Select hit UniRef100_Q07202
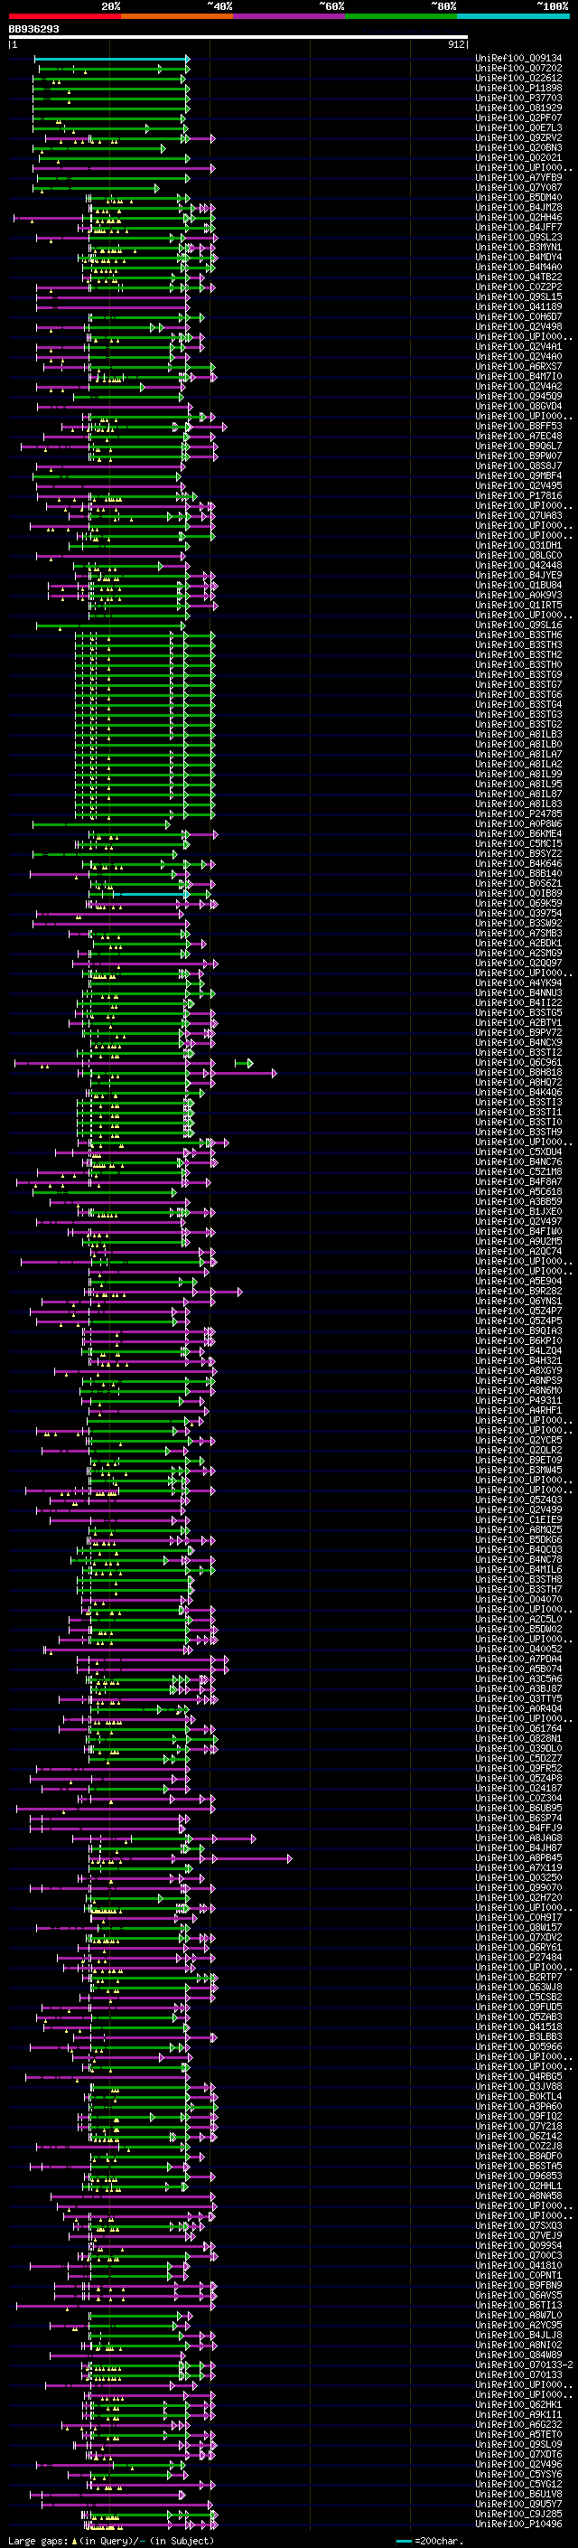The image size is (578, 2548). point(518,69)
